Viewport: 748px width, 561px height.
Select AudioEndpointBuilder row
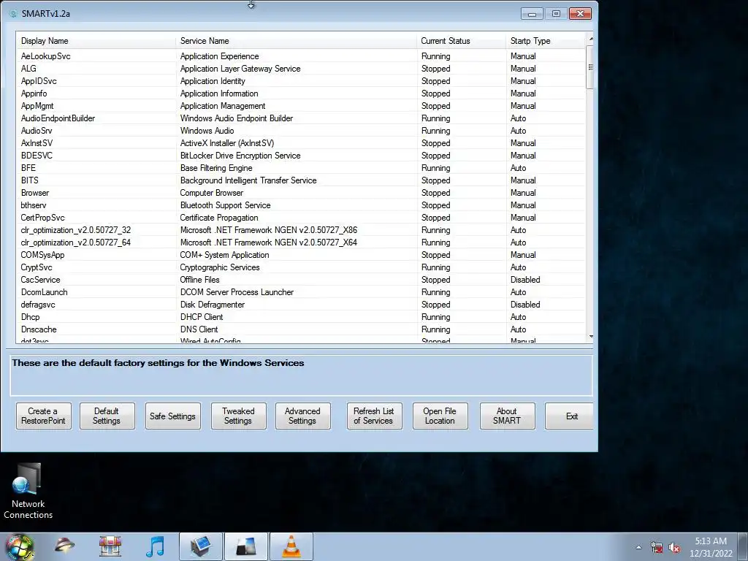point(300,118)
